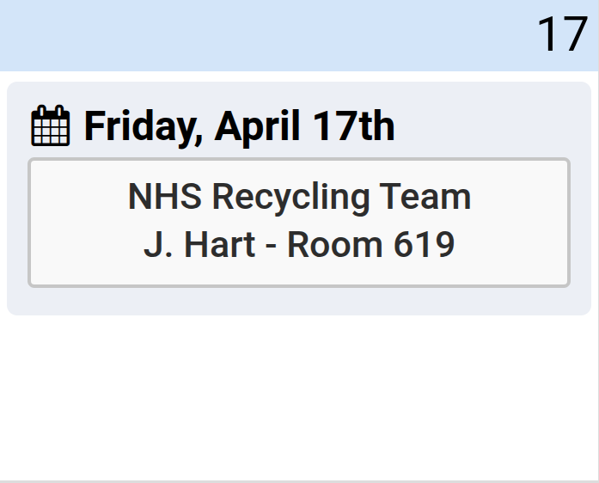The width and height of the screenshot is (599, 483).
Task: Open the NHS Recycling Team event card
Action: click(x=299, y=222)
